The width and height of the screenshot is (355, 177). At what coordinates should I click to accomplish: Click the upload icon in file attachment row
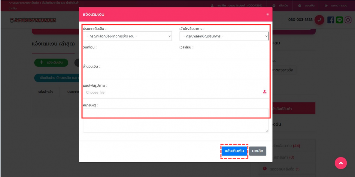[264, 92]
